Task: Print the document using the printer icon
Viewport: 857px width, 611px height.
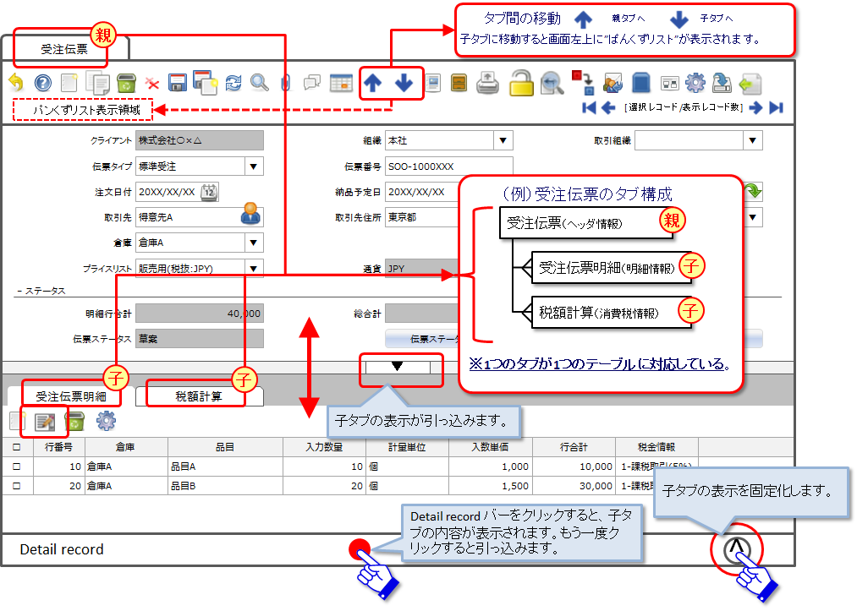Action: tap(487, 83)
